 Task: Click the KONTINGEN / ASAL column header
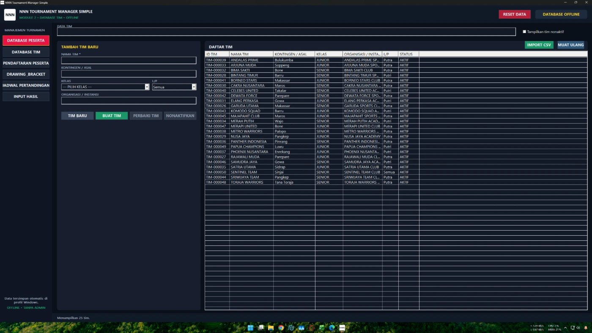click(294, 54)
